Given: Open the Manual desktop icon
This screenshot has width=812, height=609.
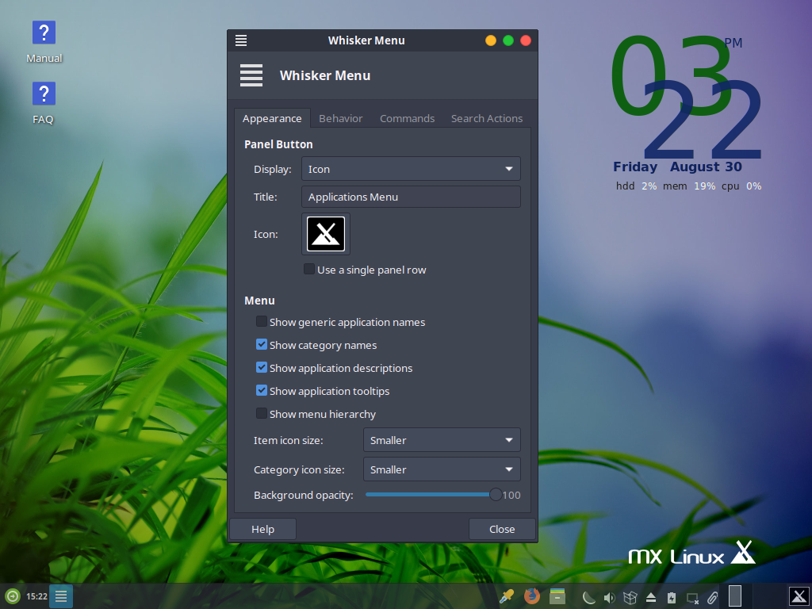Looking at the screenshot, I should tap(44, 41).
